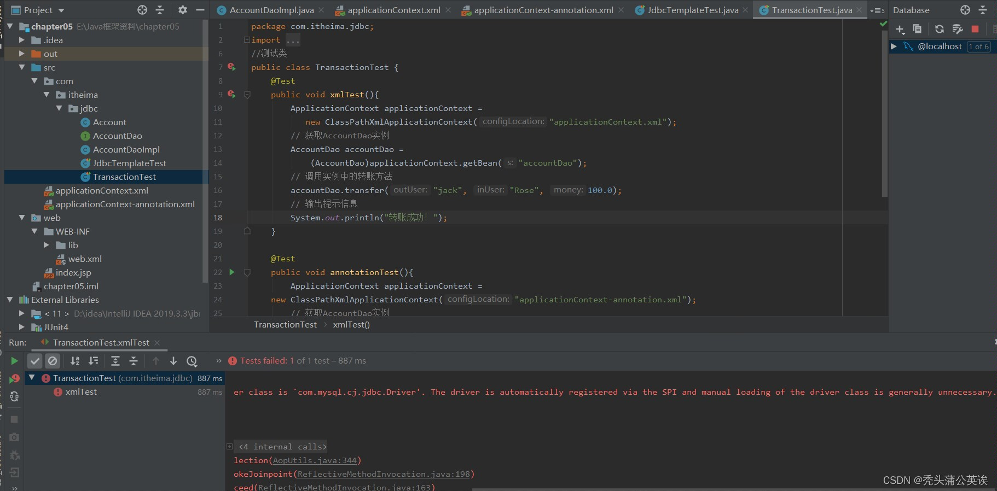
Task: Expand the folded import block
Action: pos(247,40)
